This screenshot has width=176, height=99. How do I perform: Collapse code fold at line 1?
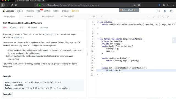click(94, 22)
